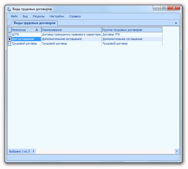
Task: Toggle the sort triangle in the Мнемокод header
Action: tap(37, 30)
